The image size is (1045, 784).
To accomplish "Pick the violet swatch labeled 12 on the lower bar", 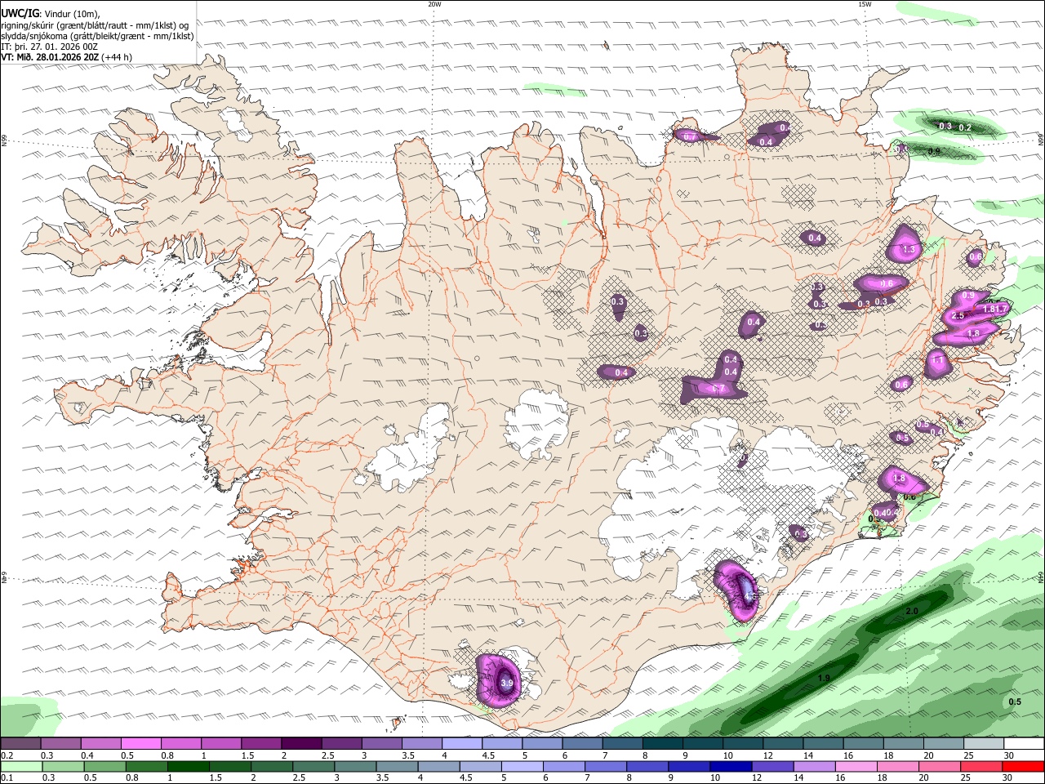I will (772, 766).
